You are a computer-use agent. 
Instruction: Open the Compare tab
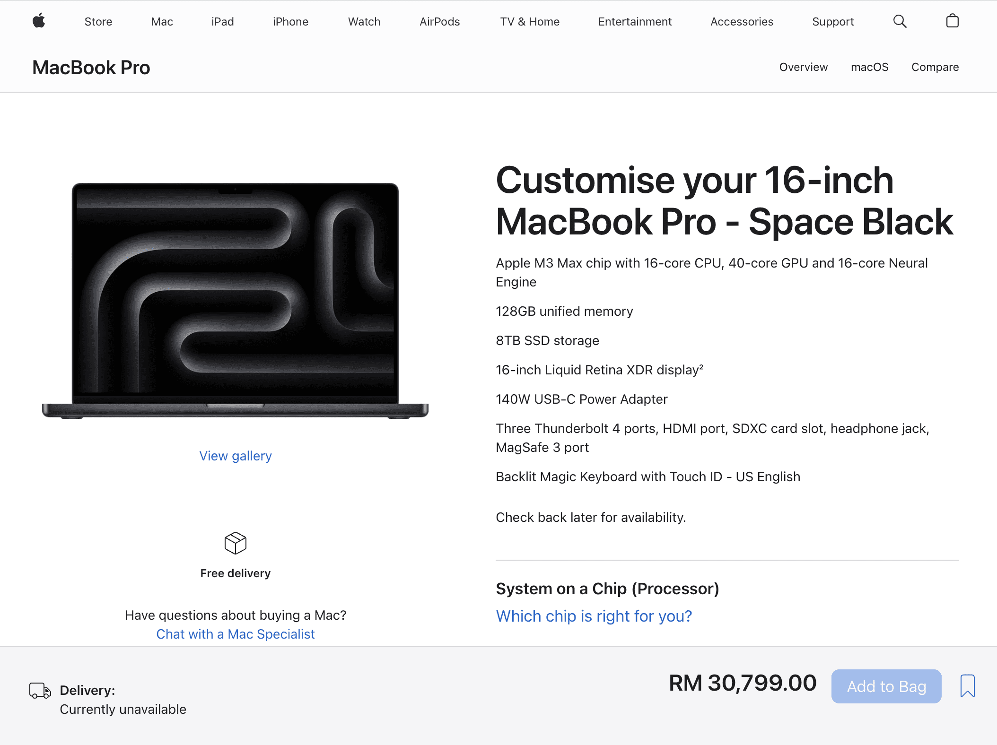tap(935, 67)
